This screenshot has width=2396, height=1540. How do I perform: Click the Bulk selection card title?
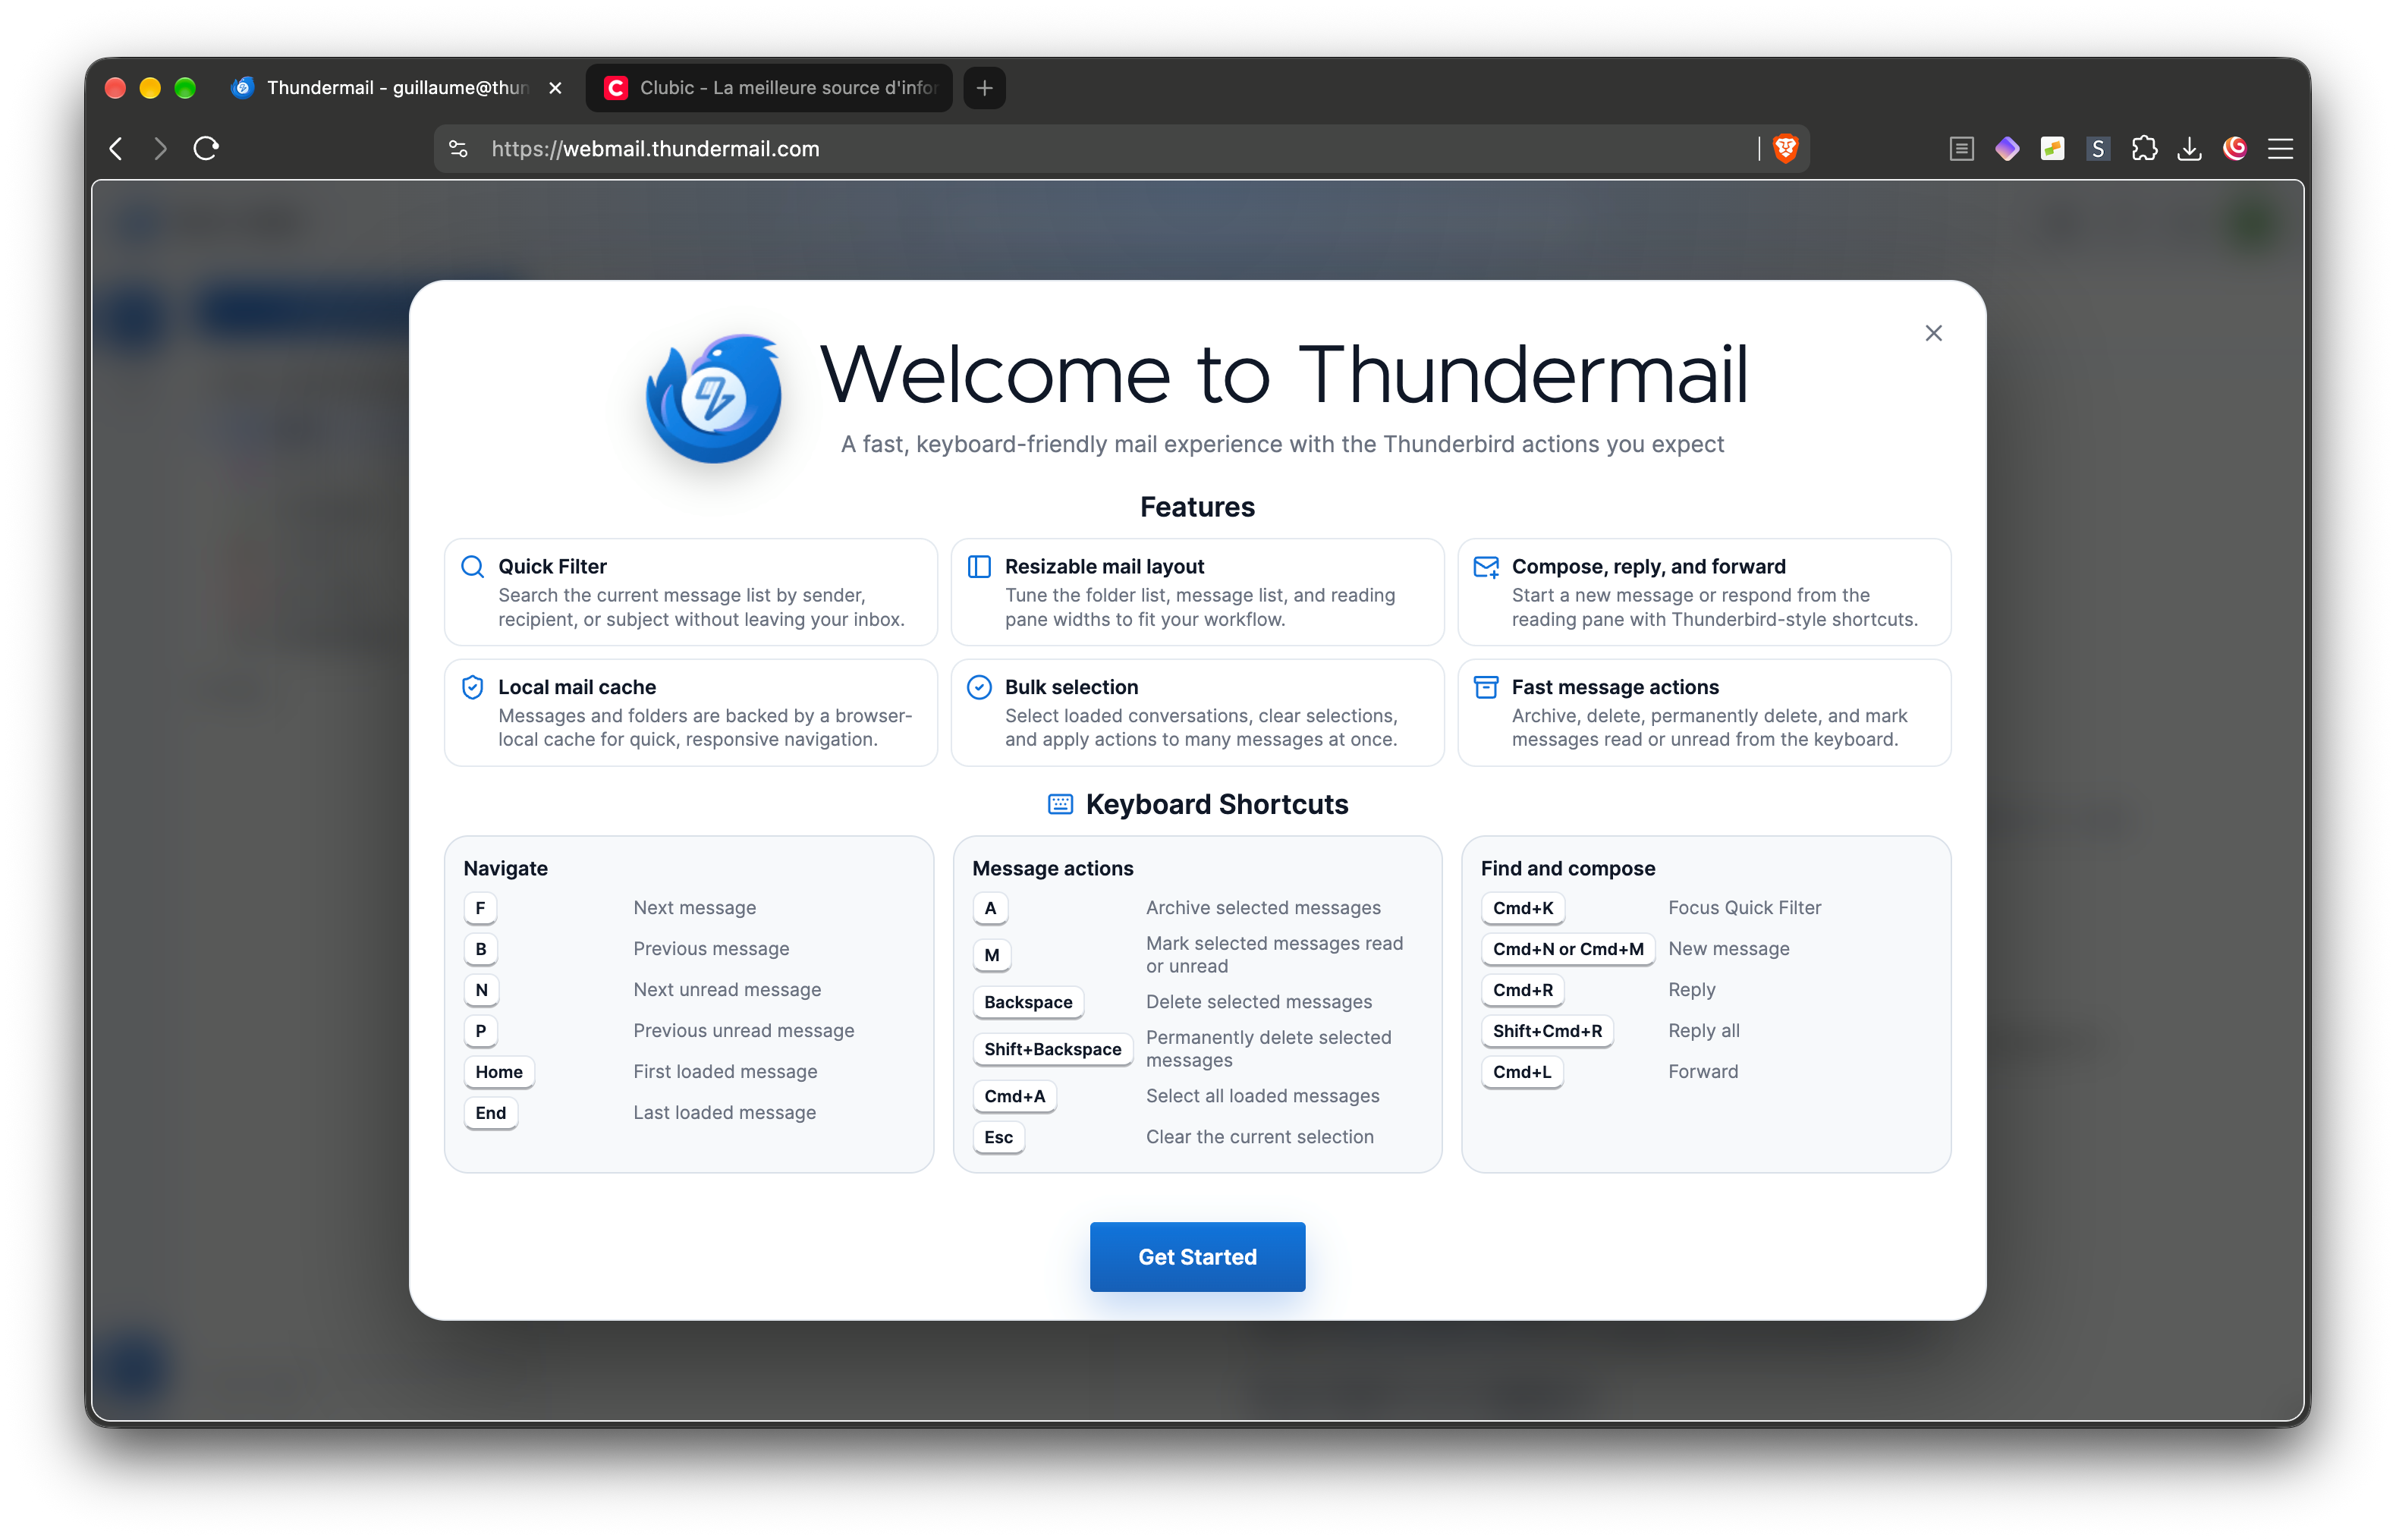(x=1071, y=687)
